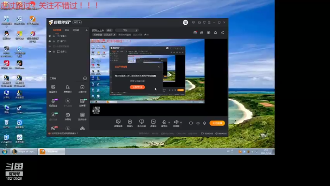Open the layout grid icon in header
Image resolution: width=330 pixels, height=186 pixels.
coord(209,33)
